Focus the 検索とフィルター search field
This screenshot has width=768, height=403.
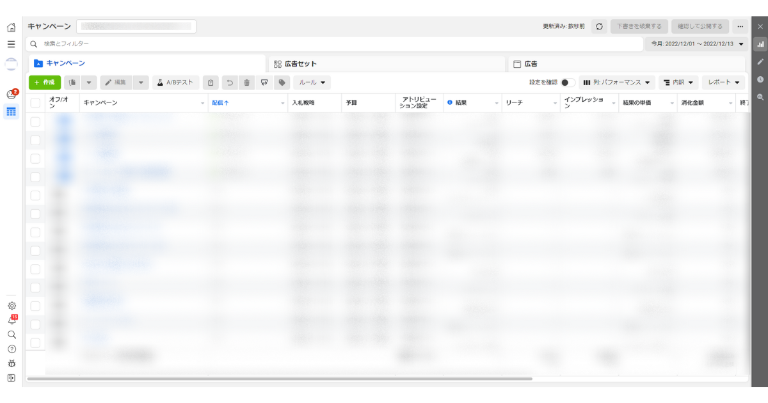coord(334,44)
